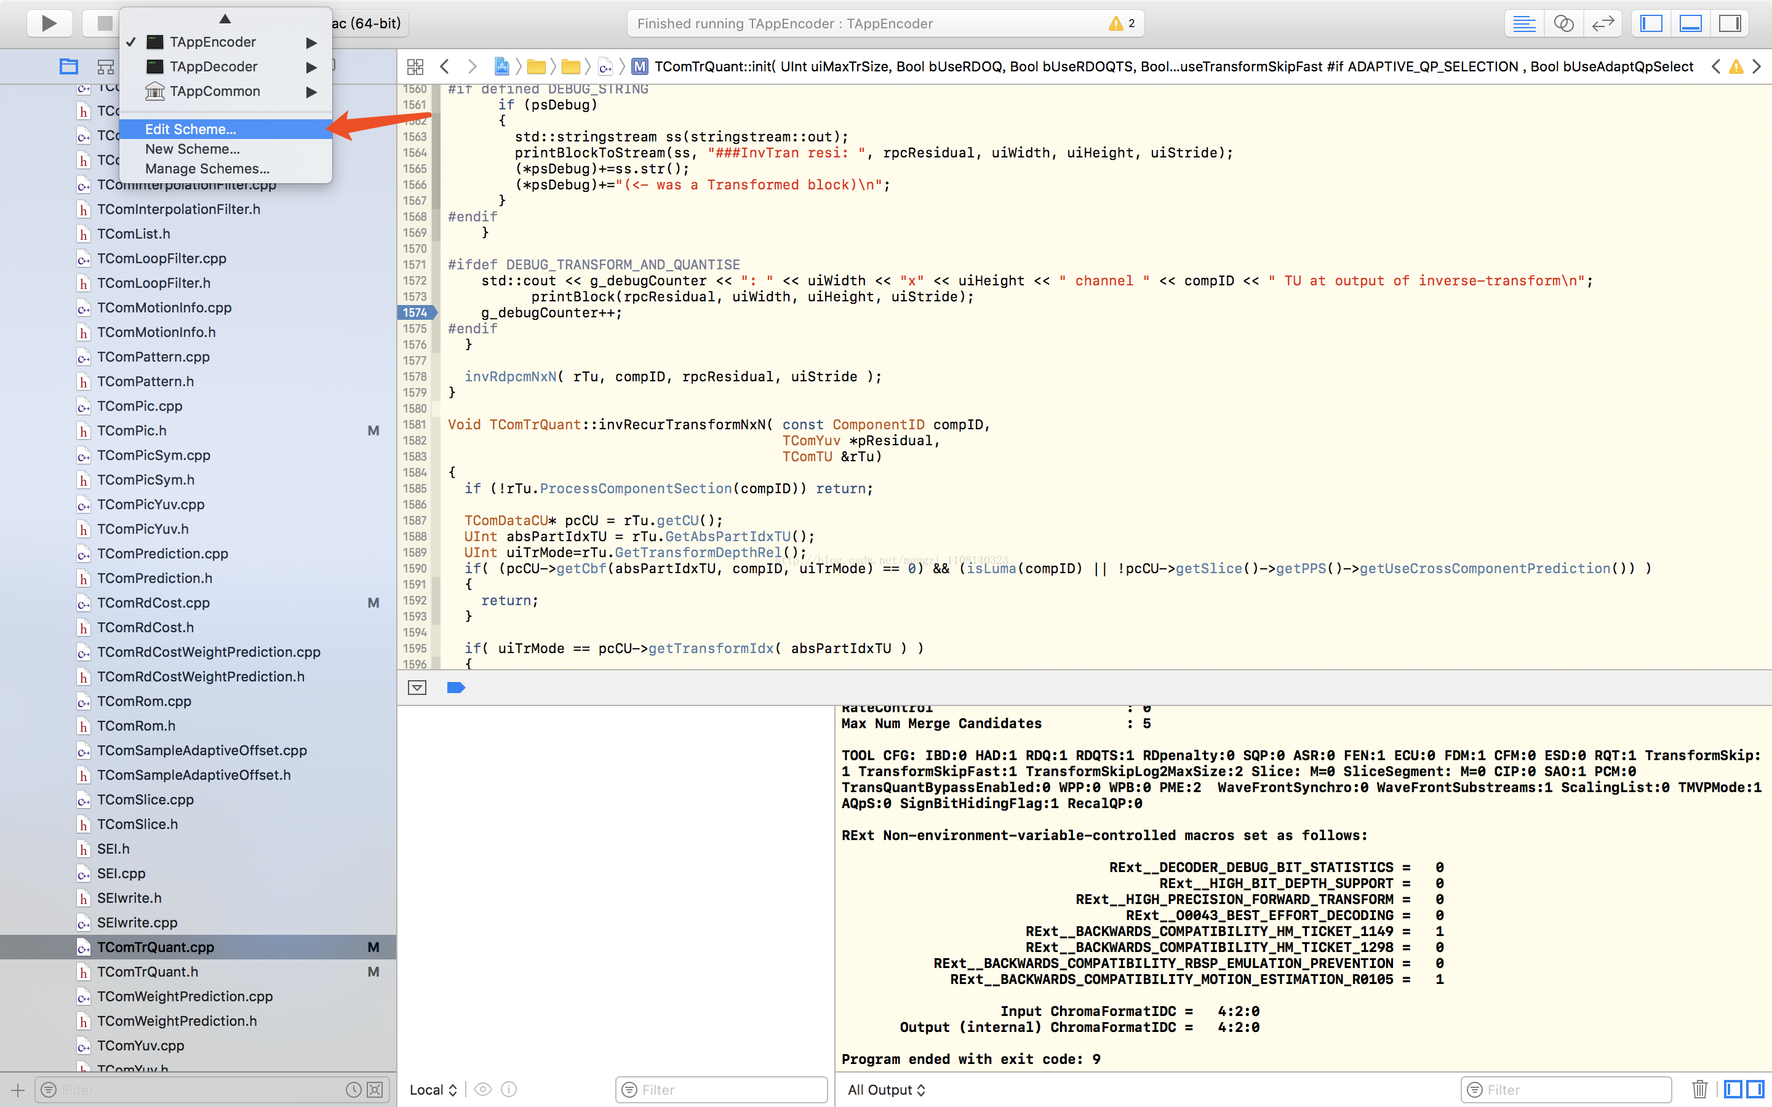The image size is (1772, 1107).
Task: Click the related items grid icon
Action: coord(415,66)
